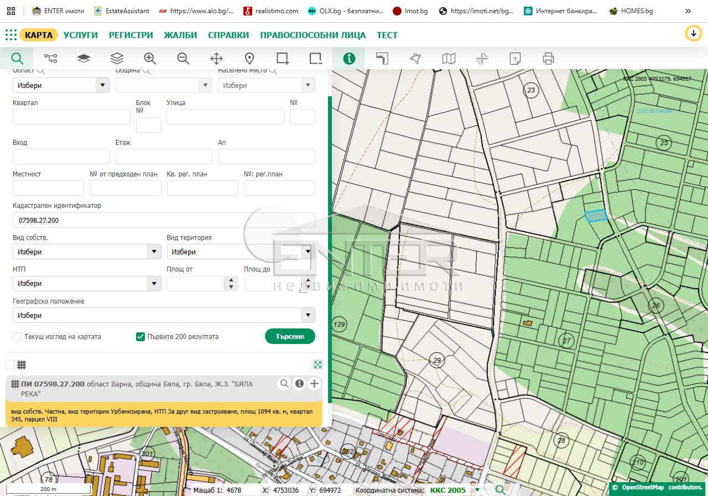
Task: Open the Imot.bg bookmark
Action: coord(410,11)
